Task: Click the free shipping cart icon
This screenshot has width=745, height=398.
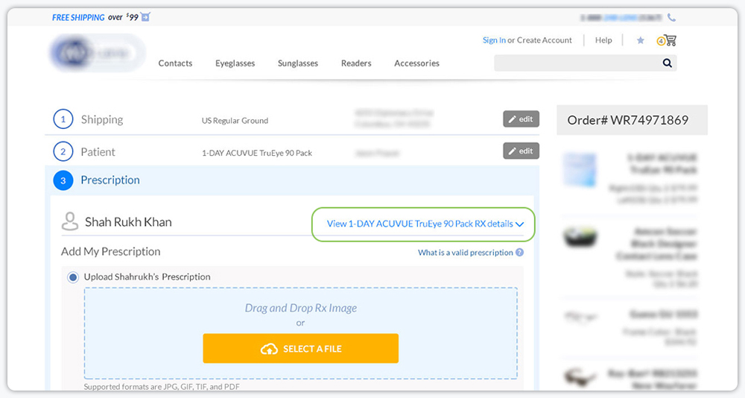Action: tap(145, 17)
